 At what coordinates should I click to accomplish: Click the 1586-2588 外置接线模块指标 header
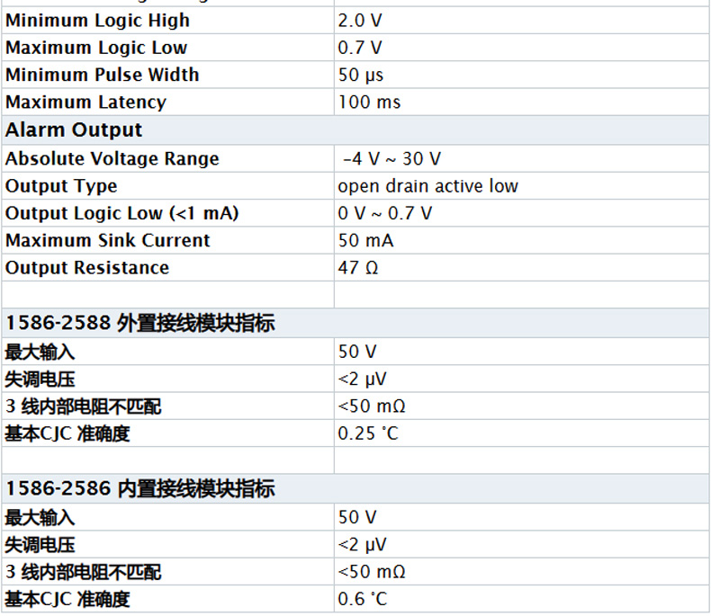coord(139,323)
